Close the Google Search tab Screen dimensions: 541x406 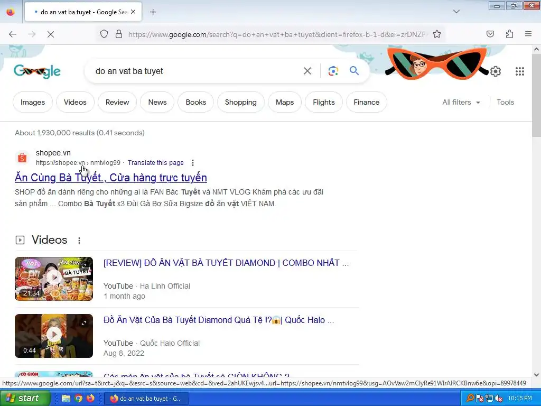133,12
